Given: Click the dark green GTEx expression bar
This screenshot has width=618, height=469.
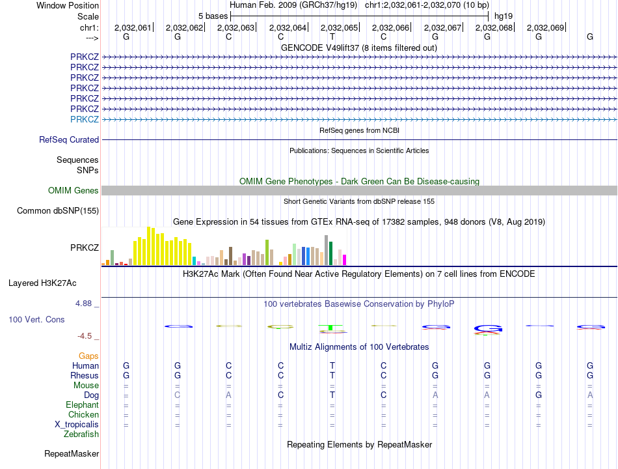Looking at the screenshot, I should pos(330,253).
